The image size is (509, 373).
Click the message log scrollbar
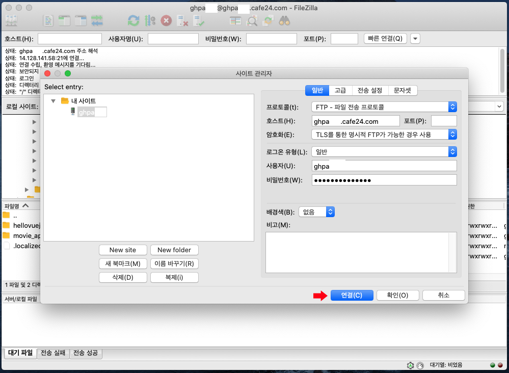(x=502, y=71)
